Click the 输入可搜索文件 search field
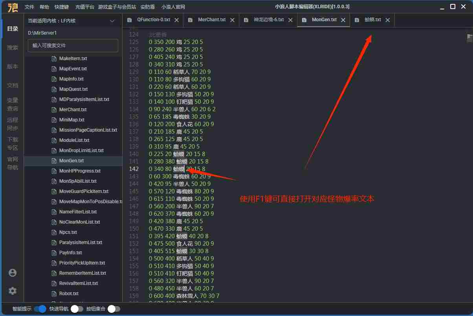Viewport: 473px width, 316px height. (x=73, y=46)
